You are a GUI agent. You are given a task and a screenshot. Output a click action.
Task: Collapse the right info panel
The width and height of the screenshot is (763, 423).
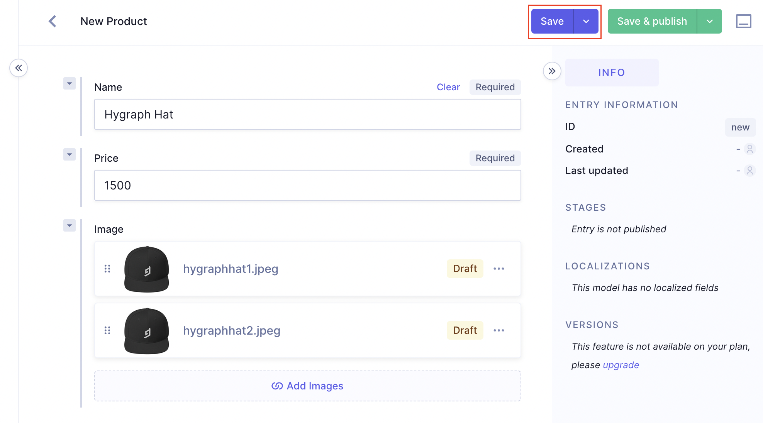click(552, 71)
